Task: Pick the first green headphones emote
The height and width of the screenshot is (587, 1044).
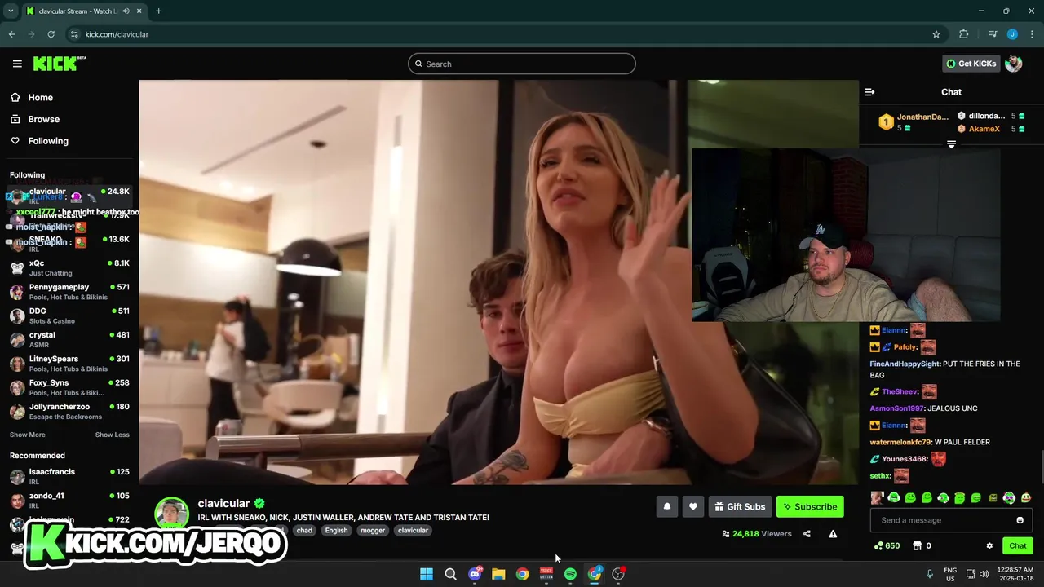Action: pos(894,497)
